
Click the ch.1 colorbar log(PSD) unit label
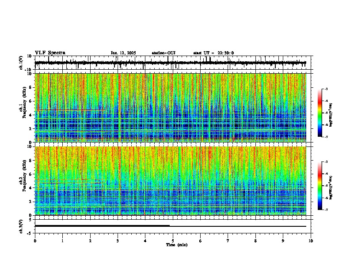(x=331, y=115)
